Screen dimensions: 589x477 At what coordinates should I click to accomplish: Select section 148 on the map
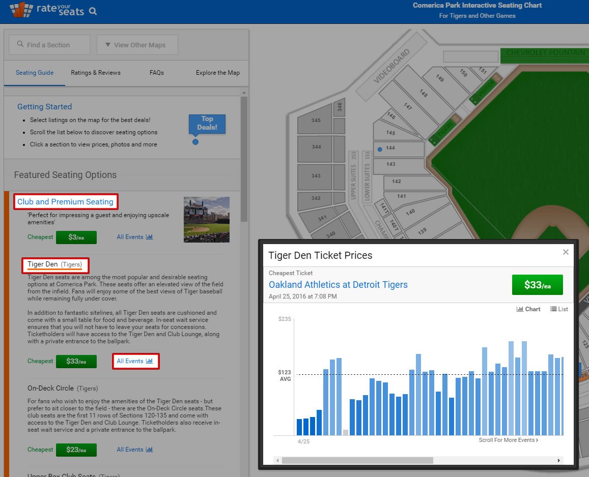(x=425, y=94)
